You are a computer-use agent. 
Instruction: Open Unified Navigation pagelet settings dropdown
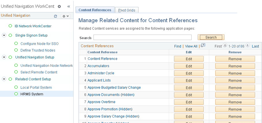(66, 16)
